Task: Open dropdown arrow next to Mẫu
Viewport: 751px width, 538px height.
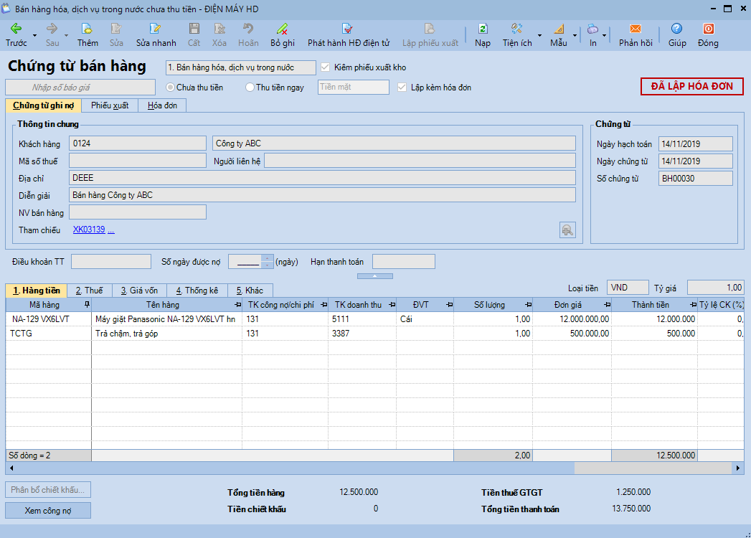Action: point(575,35)
